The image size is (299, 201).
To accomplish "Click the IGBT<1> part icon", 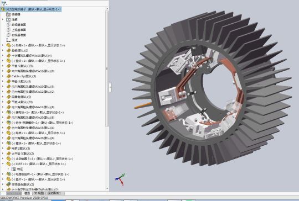I will [8, 164].
